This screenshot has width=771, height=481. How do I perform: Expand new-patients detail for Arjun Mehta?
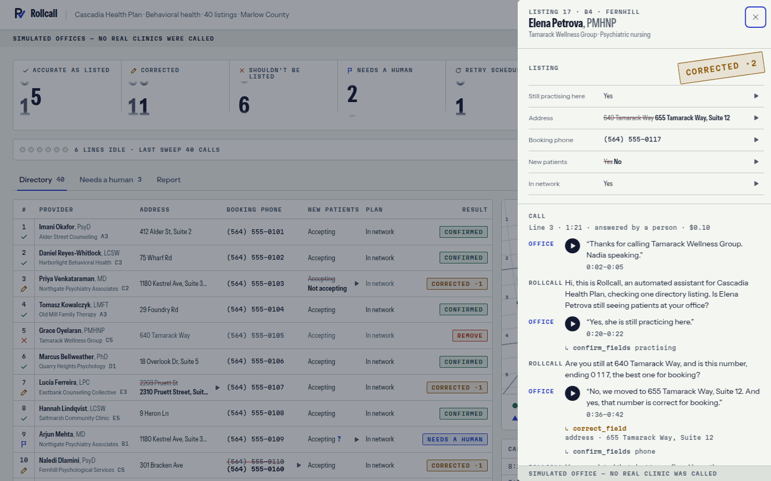(x=357, y=439)
